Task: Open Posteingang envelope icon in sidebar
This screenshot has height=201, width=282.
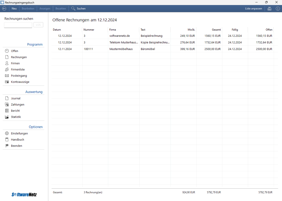Action: click(x=7, y=76)
